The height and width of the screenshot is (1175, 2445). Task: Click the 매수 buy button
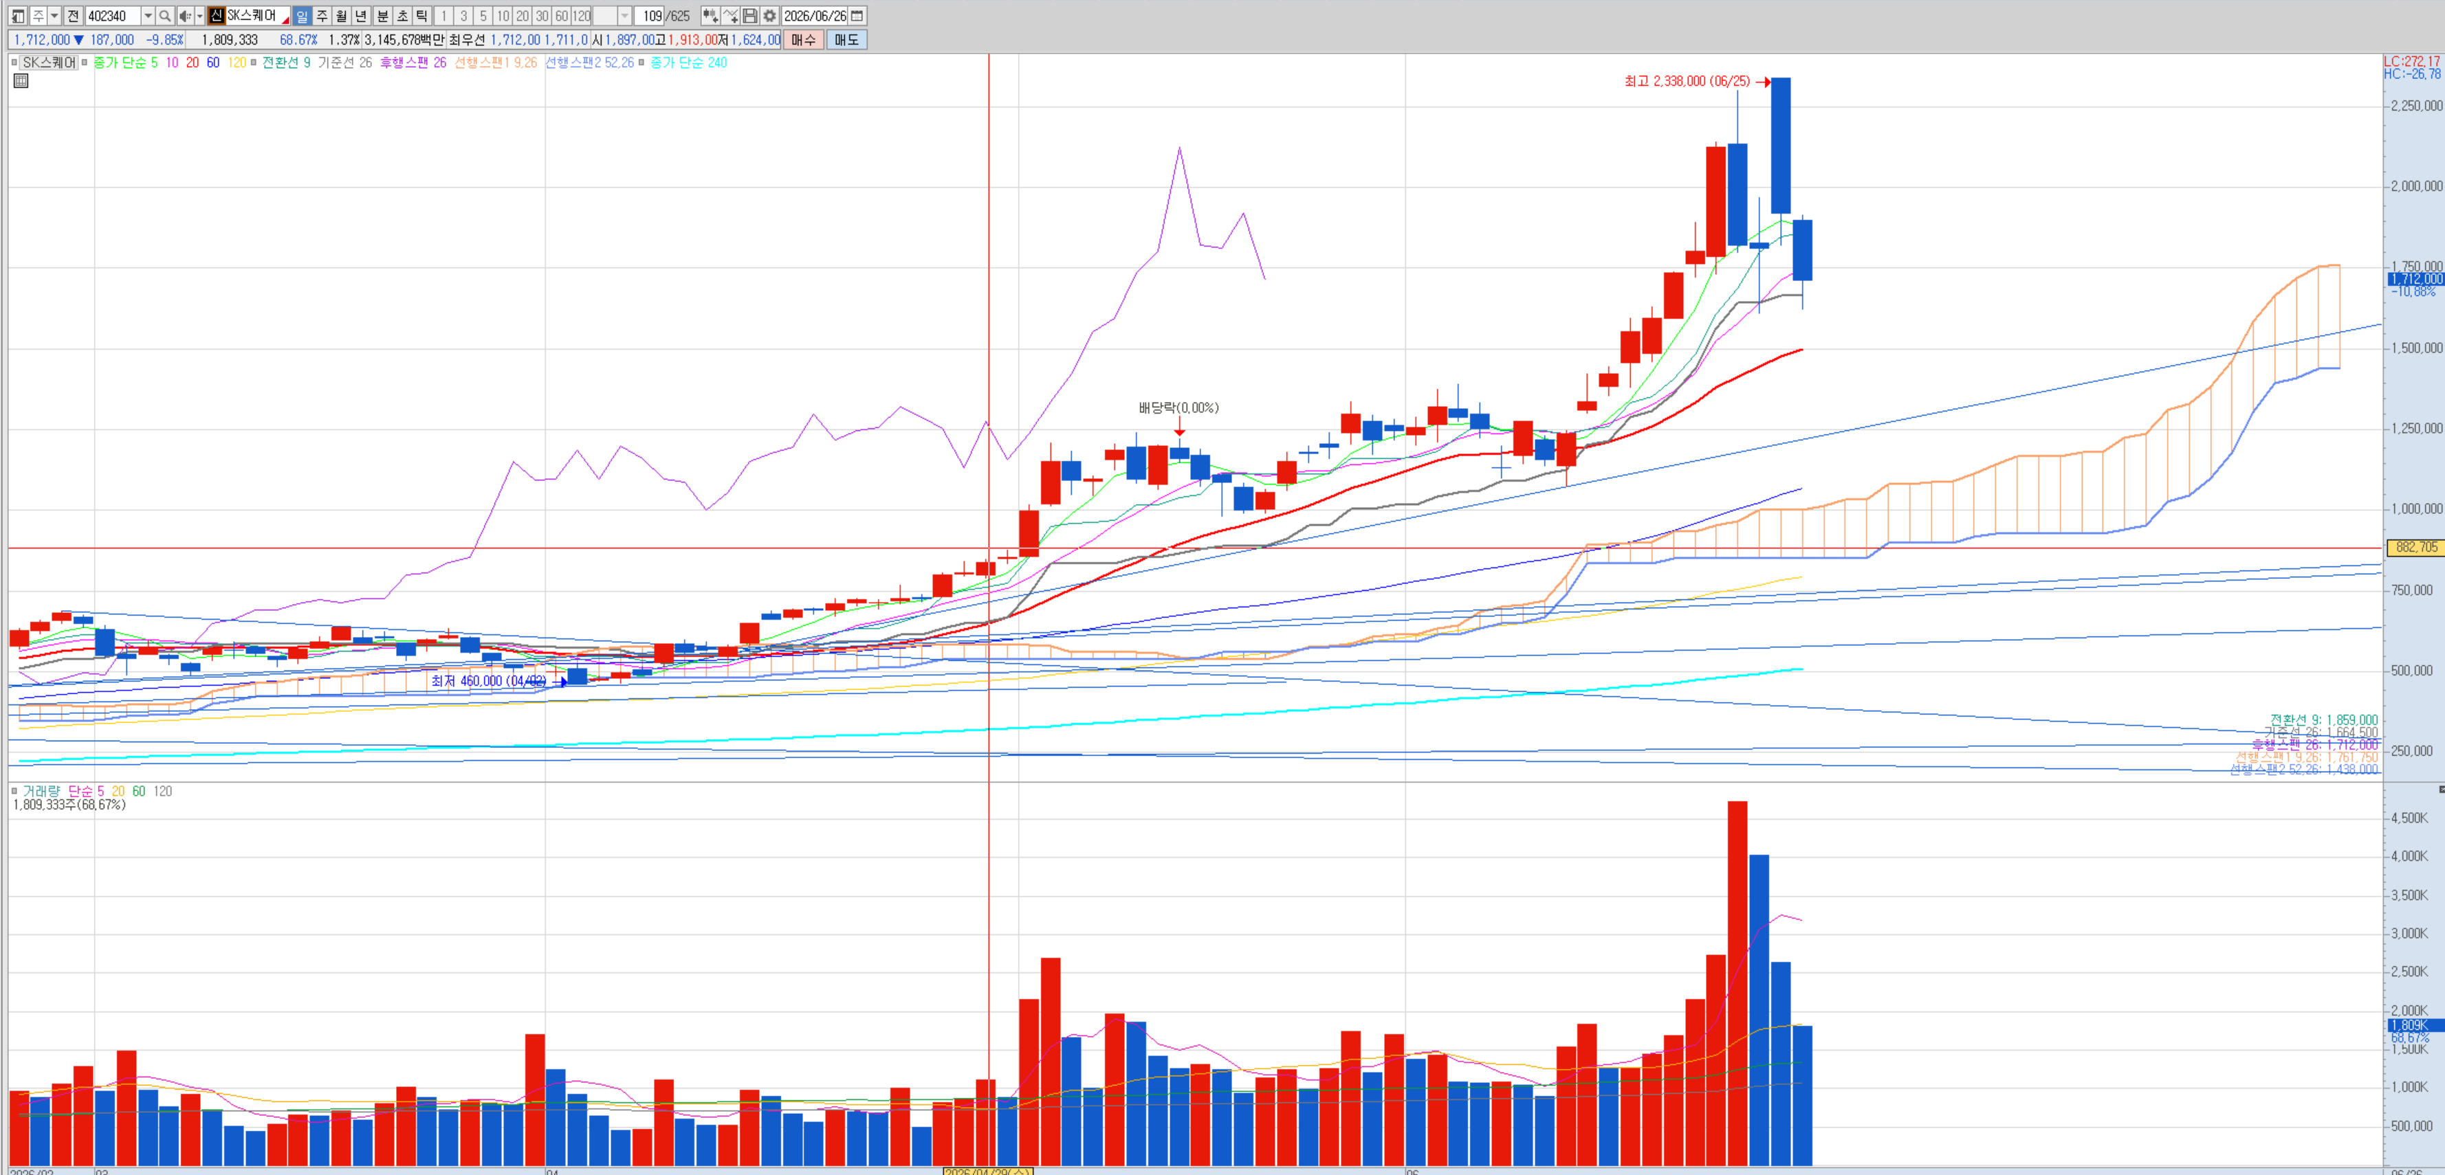(803, 40)
